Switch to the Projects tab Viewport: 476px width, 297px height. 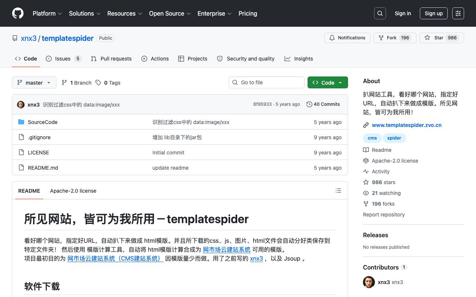point(193,59)
